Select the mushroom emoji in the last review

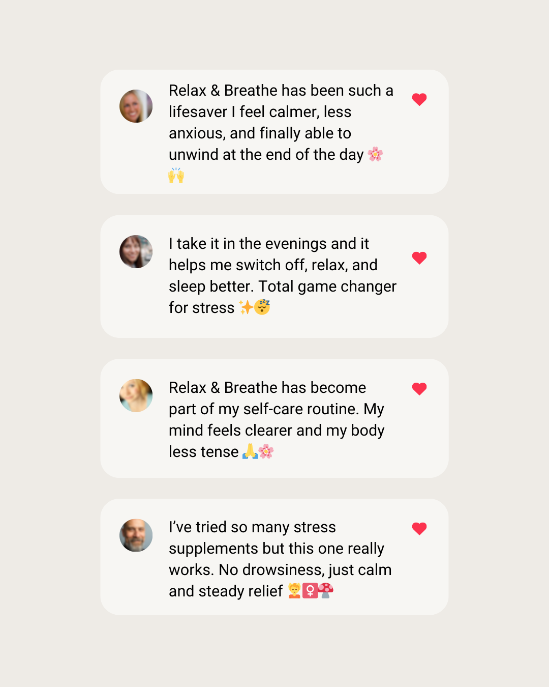point(326,590)
